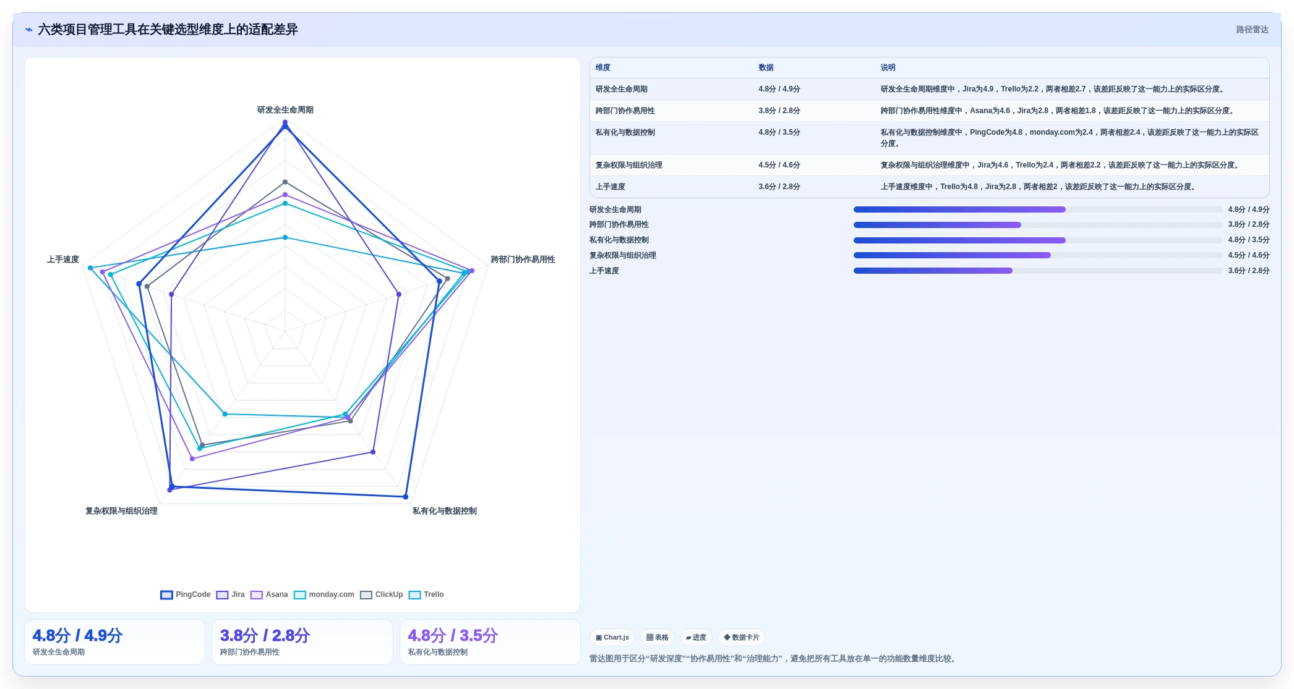Select table row 私有化与数据控制

pos(929,138)
